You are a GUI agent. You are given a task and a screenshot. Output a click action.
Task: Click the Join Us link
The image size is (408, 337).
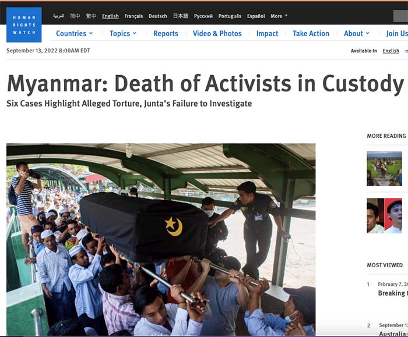tap(397, 34)
